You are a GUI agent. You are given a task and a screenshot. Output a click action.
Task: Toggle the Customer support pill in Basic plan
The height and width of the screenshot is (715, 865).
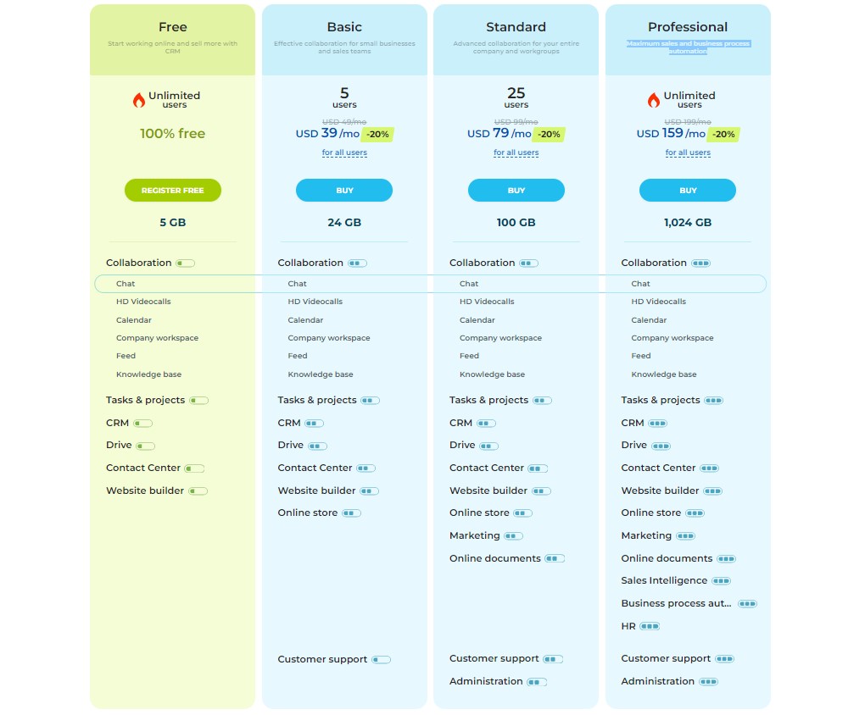[x=381, y=660]
